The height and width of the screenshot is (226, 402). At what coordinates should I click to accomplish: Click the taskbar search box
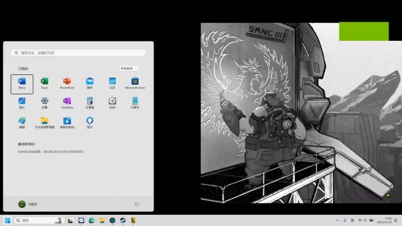[x=39, y=220]
